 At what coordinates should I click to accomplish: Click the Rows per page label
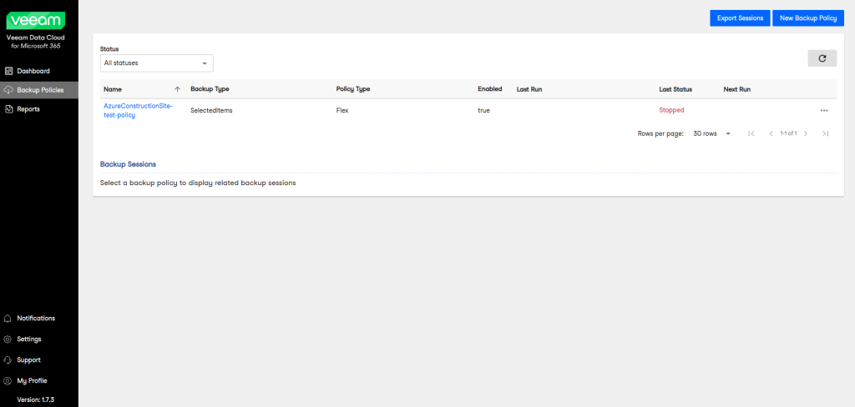tap(660, 133)
